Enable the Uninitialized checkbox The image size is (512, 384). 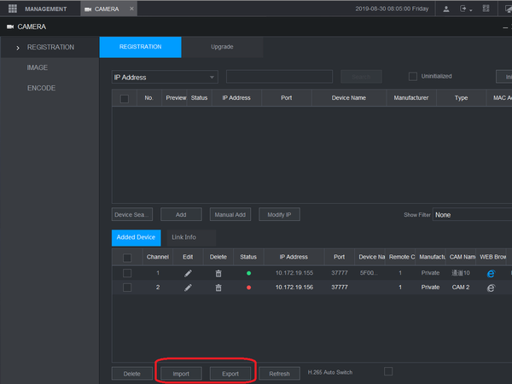click(413, 76)
